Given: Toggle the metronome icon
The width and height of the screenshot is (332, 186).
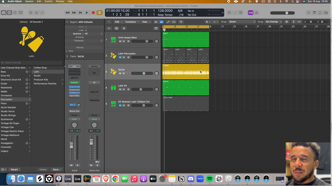Looking at the screenshot, I should point(256,13).
